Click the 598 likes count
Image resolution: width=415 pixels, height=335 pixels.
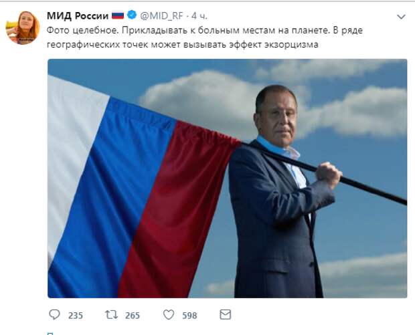[x=189, y=316]
